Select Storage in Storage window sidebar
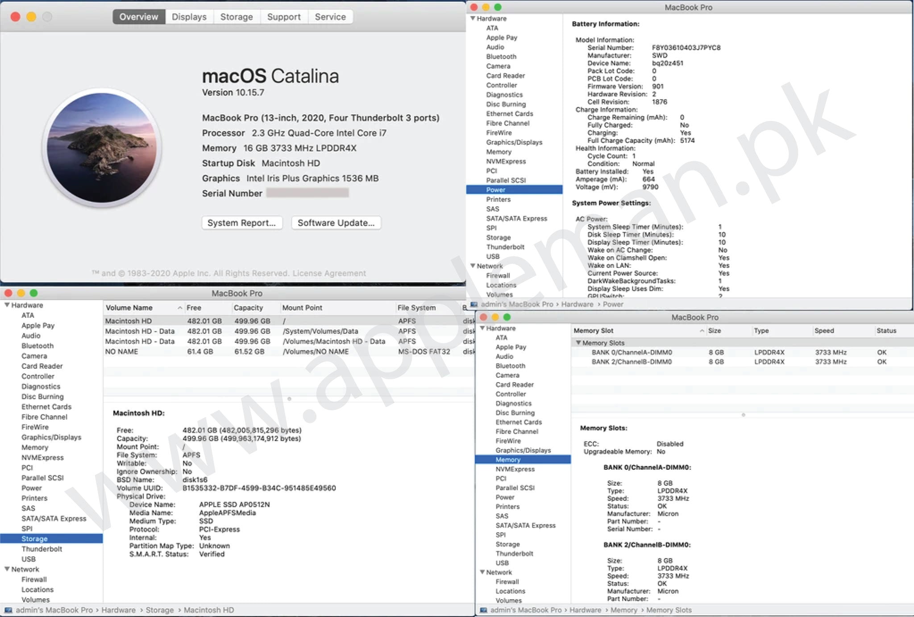The width and height of the screenshot is (914, 617). pos(51,539)
